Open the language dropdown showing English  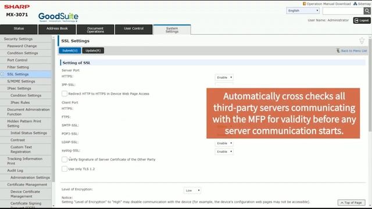(303, 10)
